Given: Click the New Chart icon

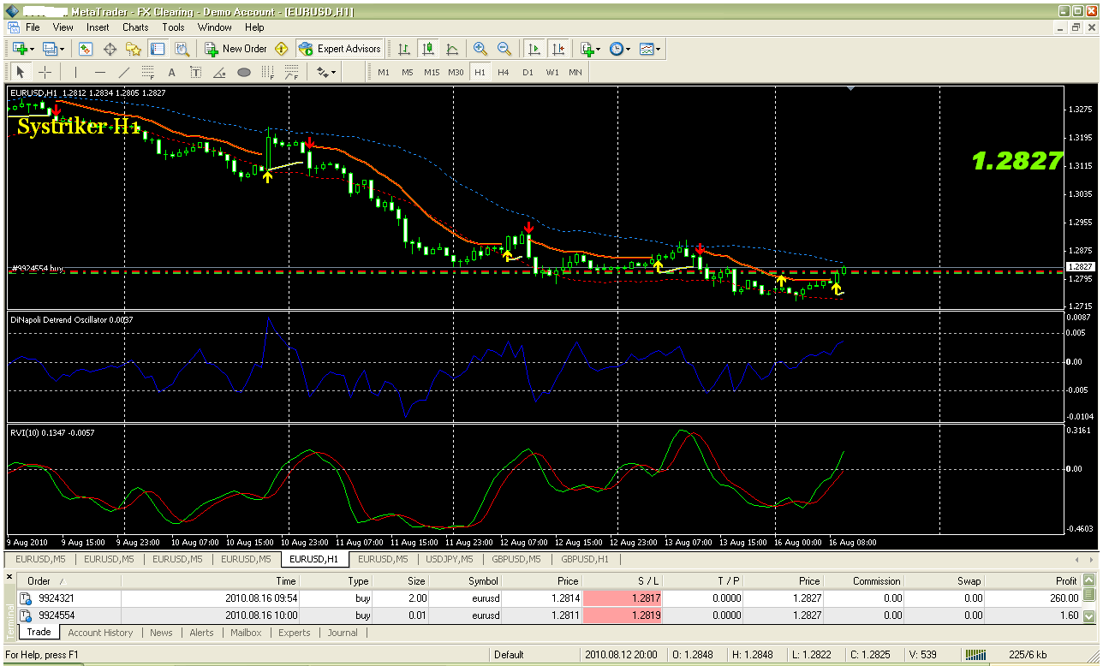Looking at the screenshot, I should click(x=19, y=49).
